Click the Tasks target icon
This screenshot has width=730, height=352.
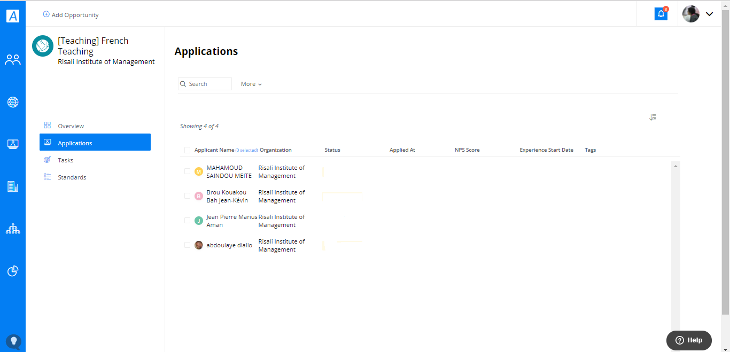(48, 160)
